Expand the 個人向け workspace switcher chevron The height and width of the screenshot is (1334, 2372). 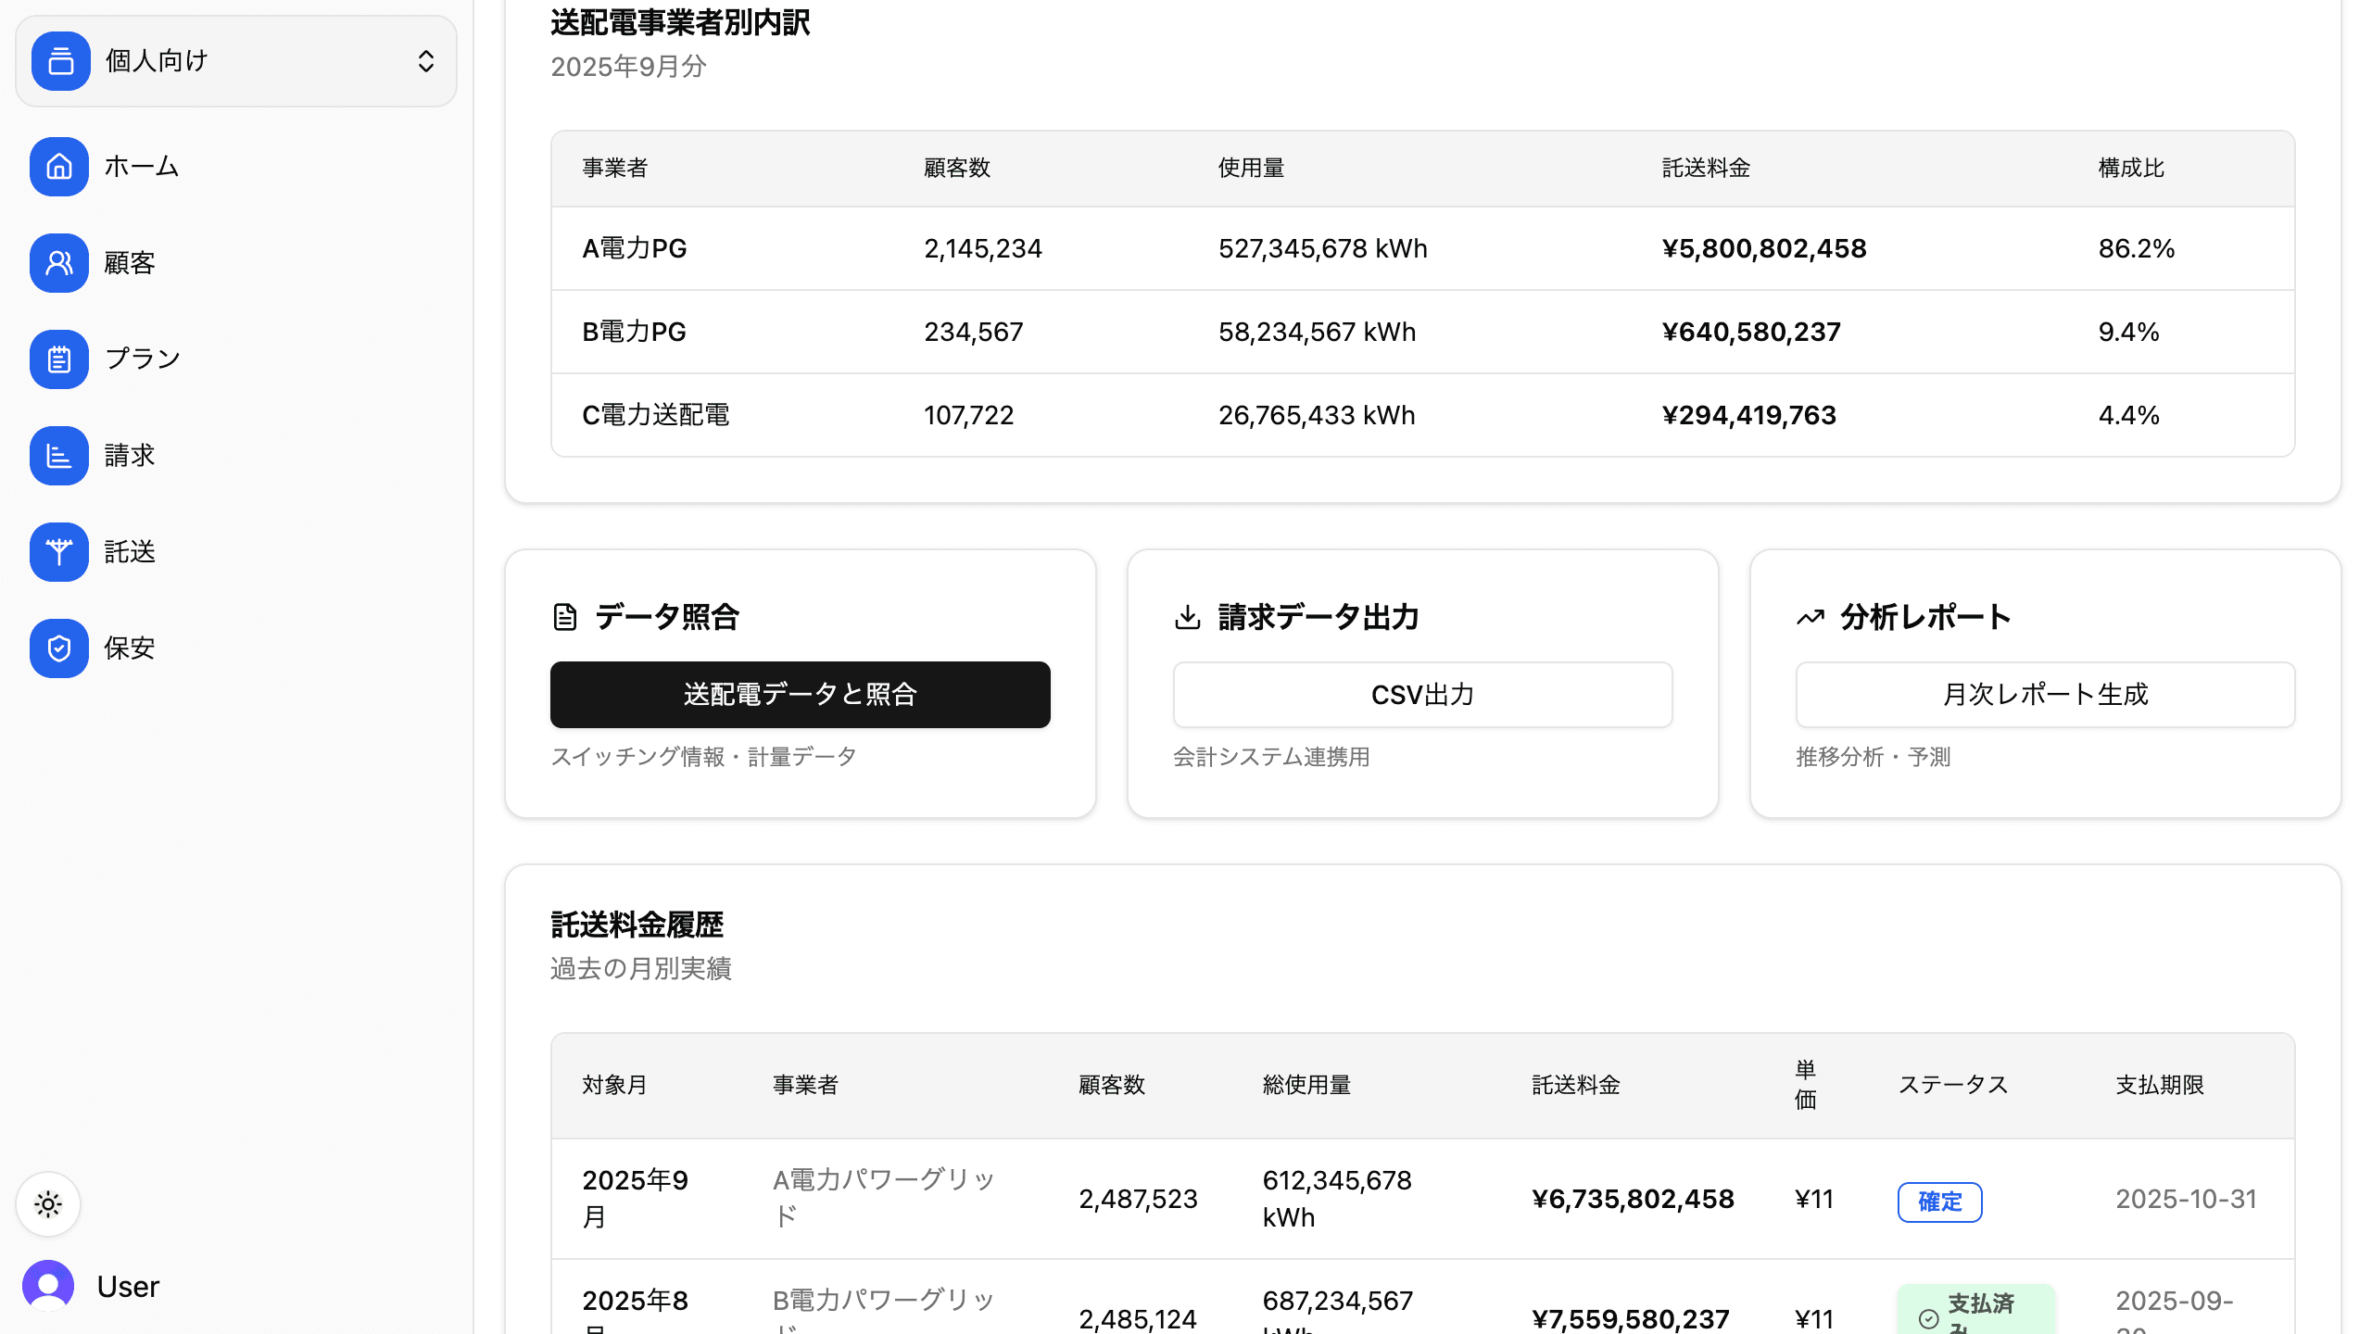[x=426, y=61]
